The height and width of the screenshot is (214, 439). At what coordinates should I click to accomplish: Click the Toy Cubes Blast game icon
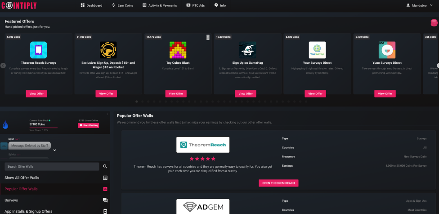[178, 50]
